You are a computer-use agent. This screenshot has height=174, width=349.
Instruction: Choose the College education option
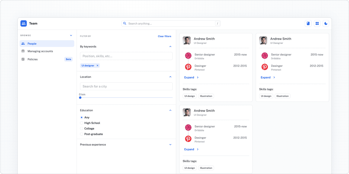click(82, 128)
